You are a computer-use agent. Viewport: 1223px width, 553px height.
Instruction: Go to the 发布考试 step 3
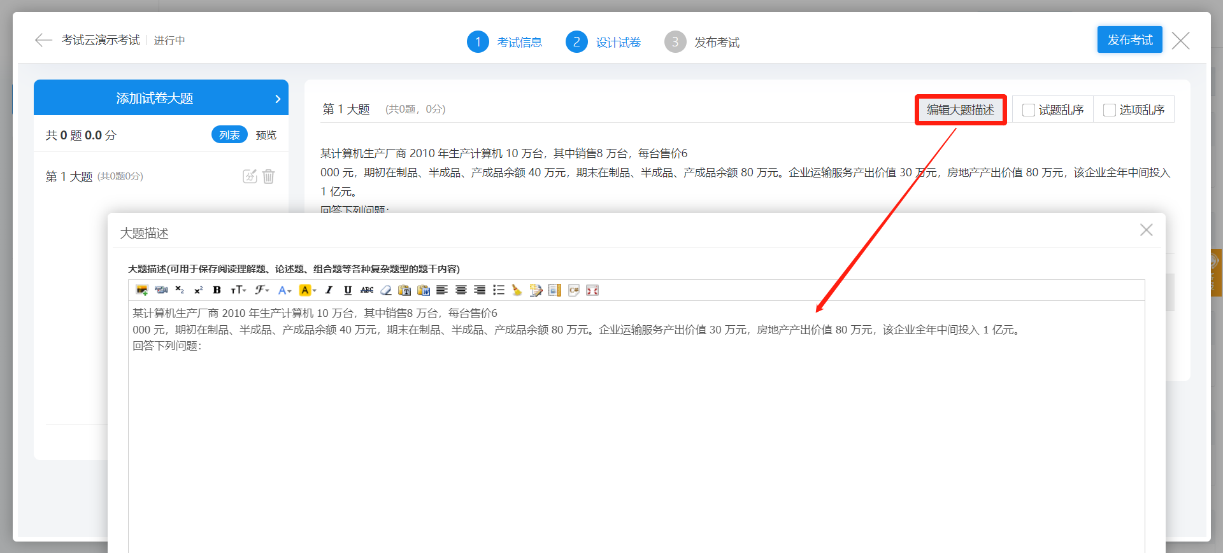click(x=717, y=42)
